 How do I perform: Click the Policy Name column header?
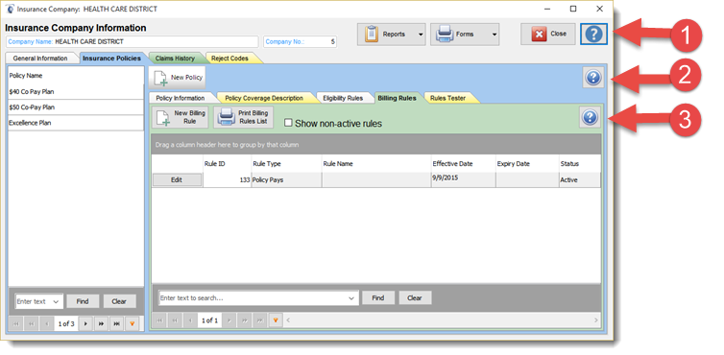76,75
